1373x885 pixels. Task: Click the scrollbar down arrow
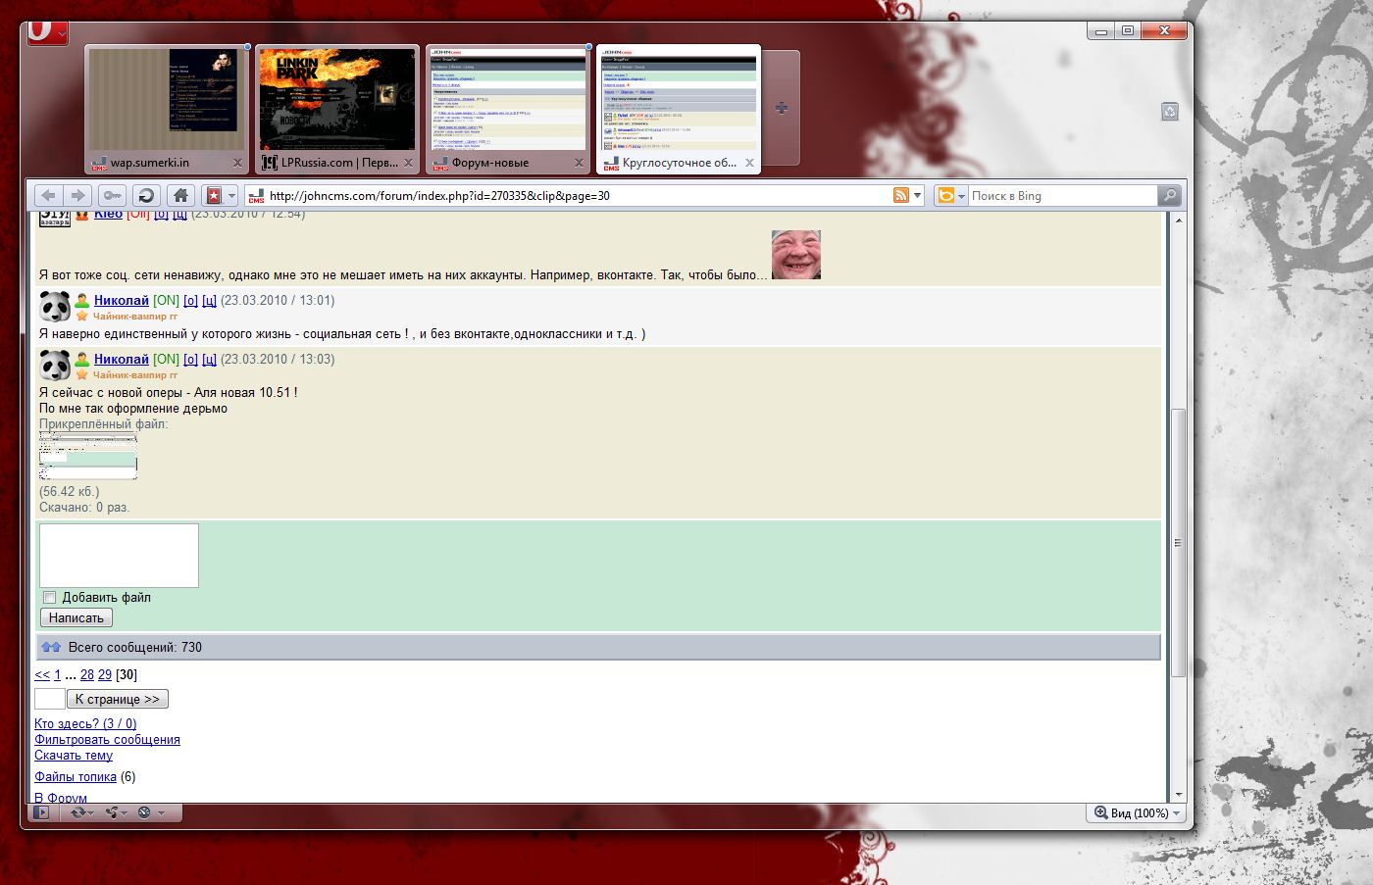click(1178, 795)
